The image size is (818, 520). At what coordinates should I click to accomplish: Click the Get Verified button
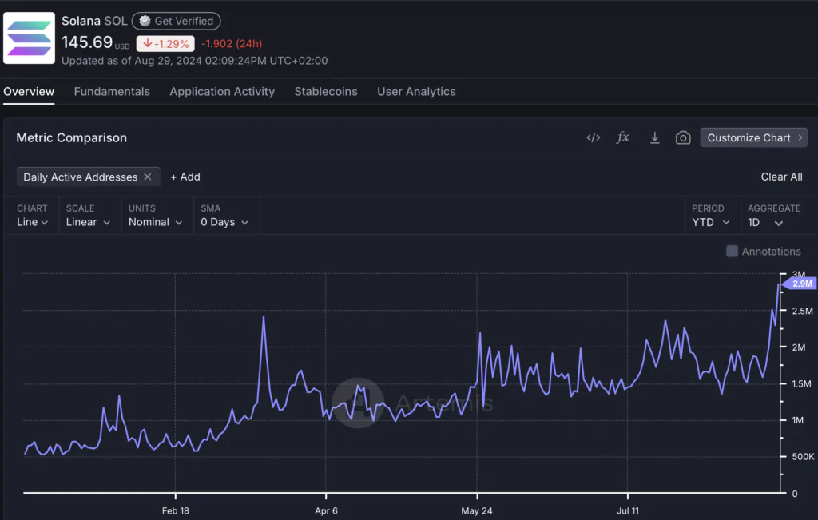click(177, 21)
